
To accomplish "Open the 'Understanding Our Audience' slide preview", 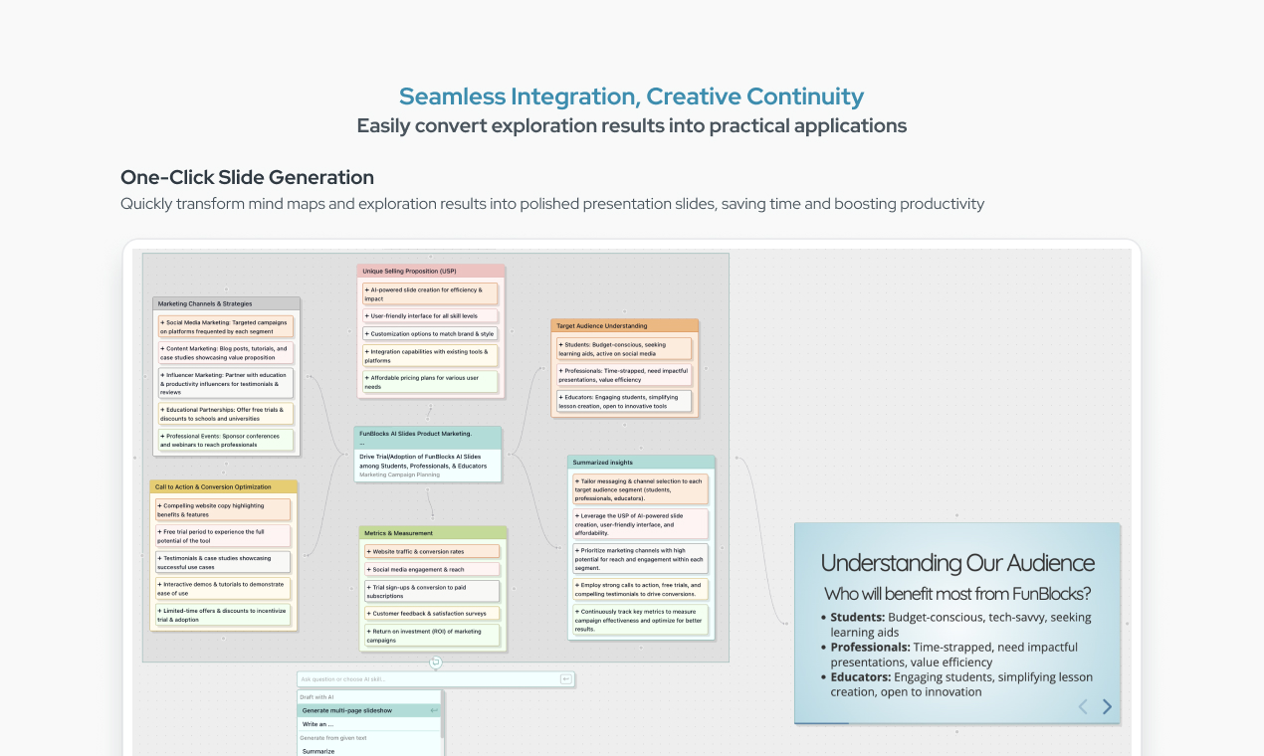I will click(x=957, y=624).
